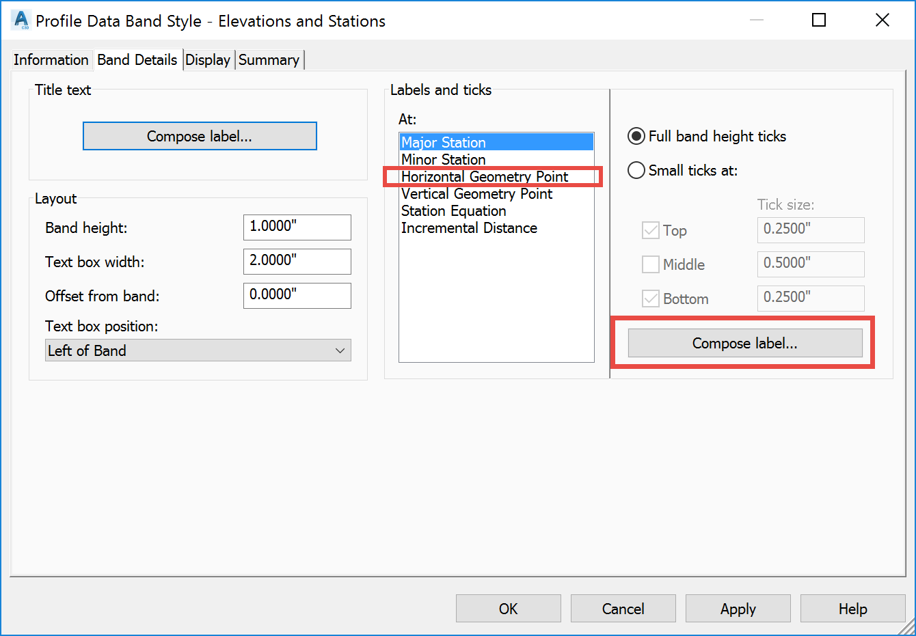The width and height of the screenshot is (916, 636).
Task: Uncheck the Top tick checkbox
Action: point(650,230)
